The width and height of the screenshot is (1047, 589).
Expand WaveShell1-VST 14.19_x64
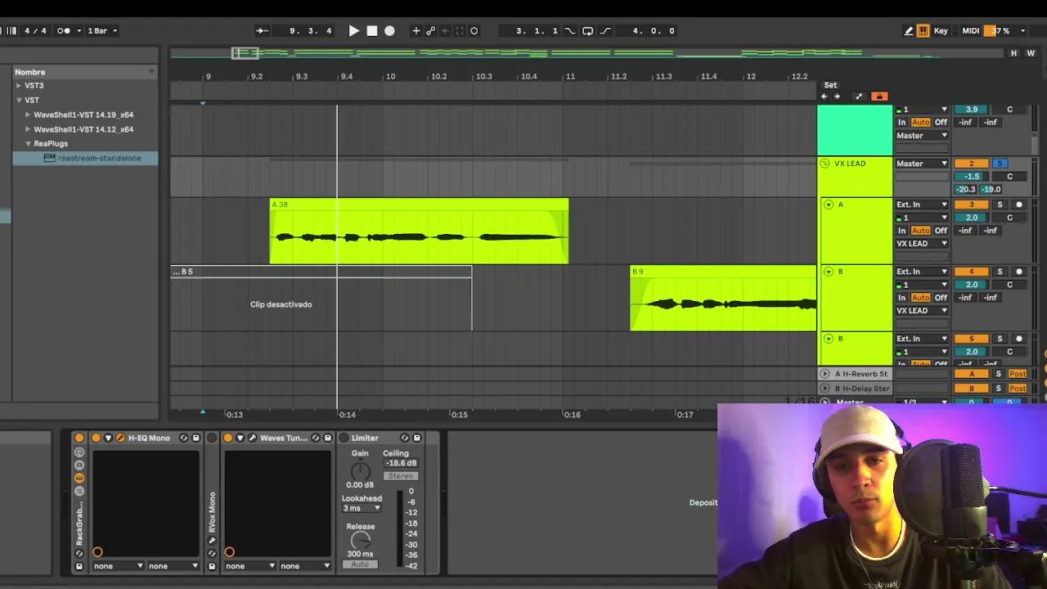[28, 115]
